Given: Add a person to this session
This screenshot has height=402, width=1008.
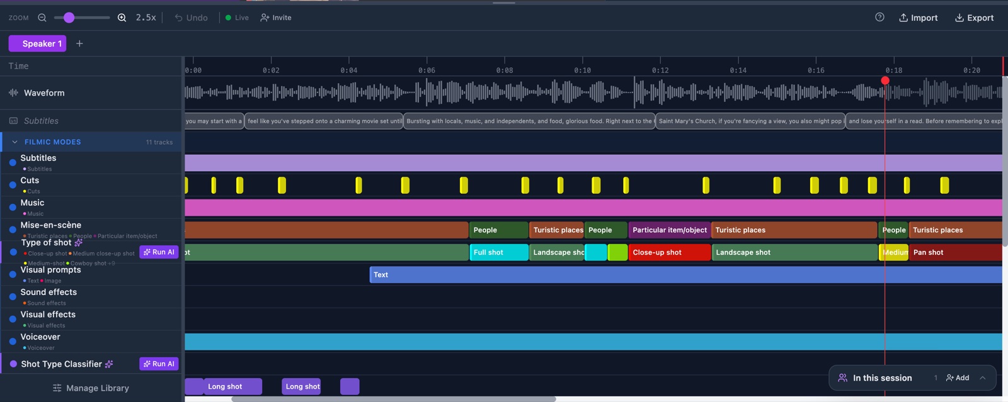Looking at the screenshot, I should tap(958, 378).
